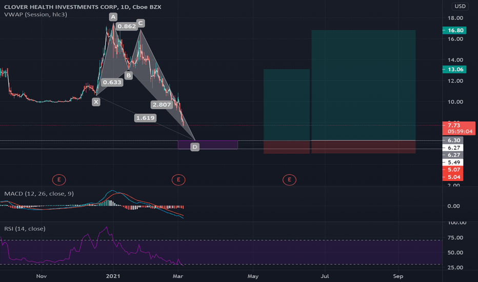Click the 0.862 ratio label
The image size is (478, 282).
(x=127, y=26)
